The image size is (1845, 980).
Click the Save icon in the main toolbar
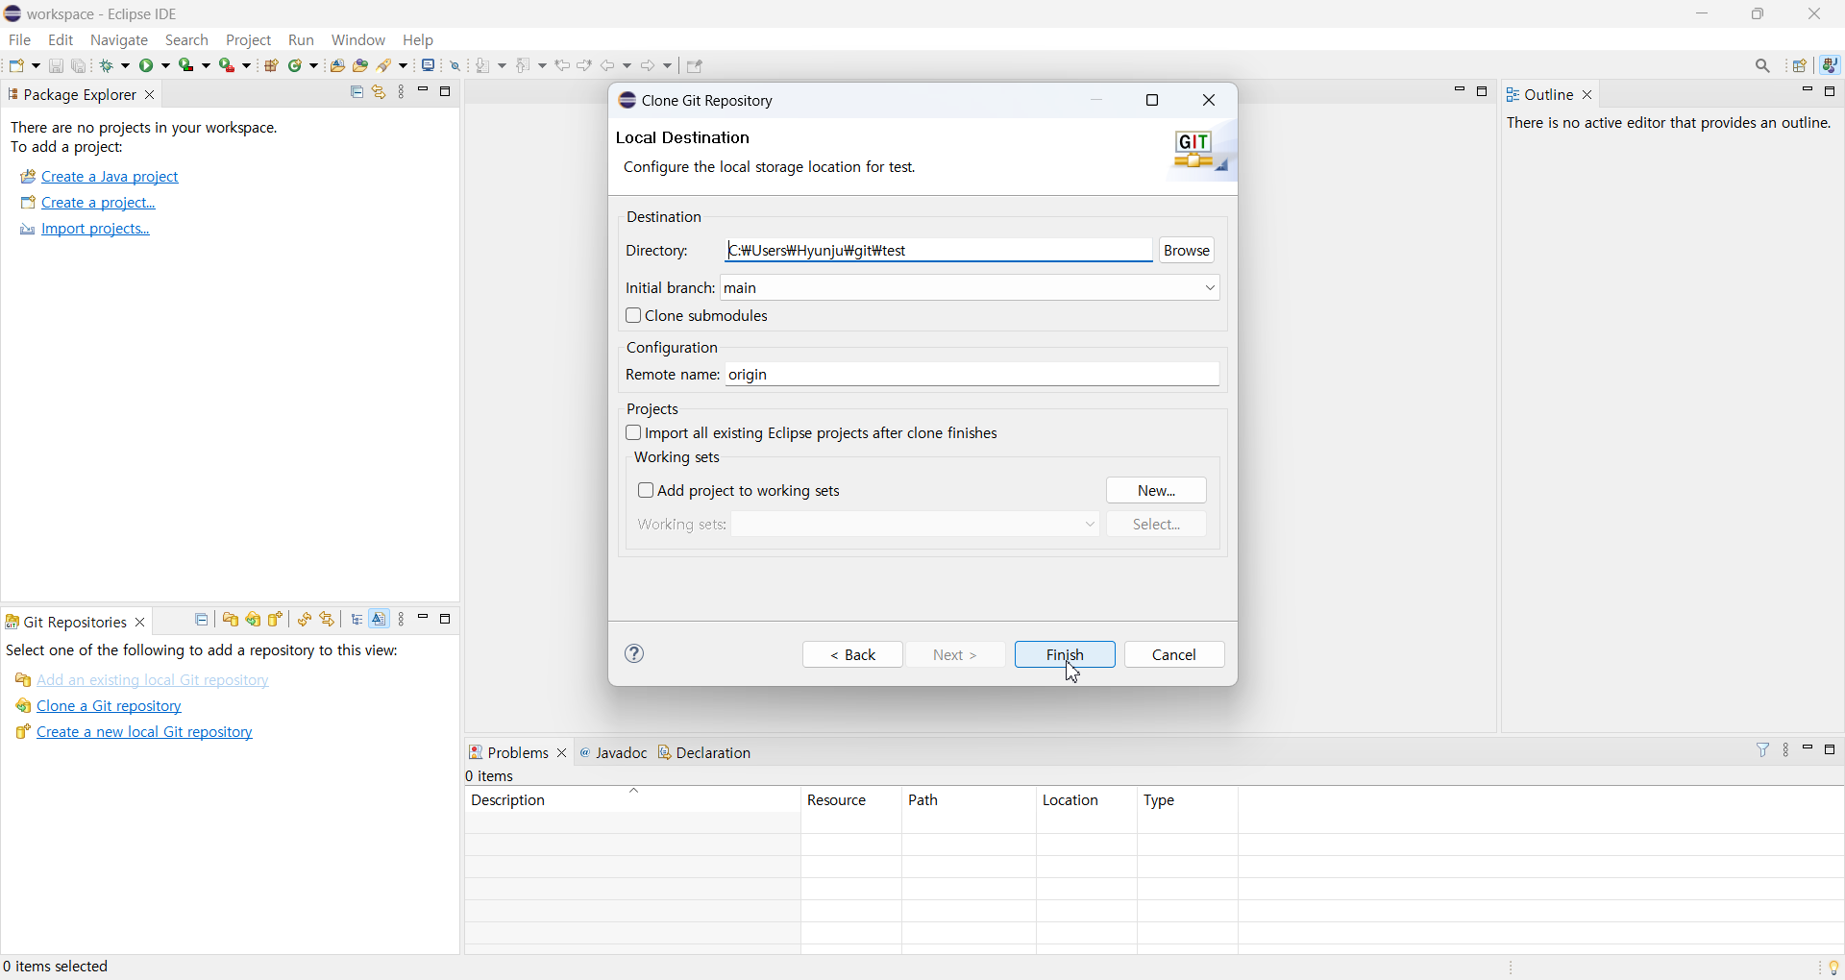[x=56, y=65]
